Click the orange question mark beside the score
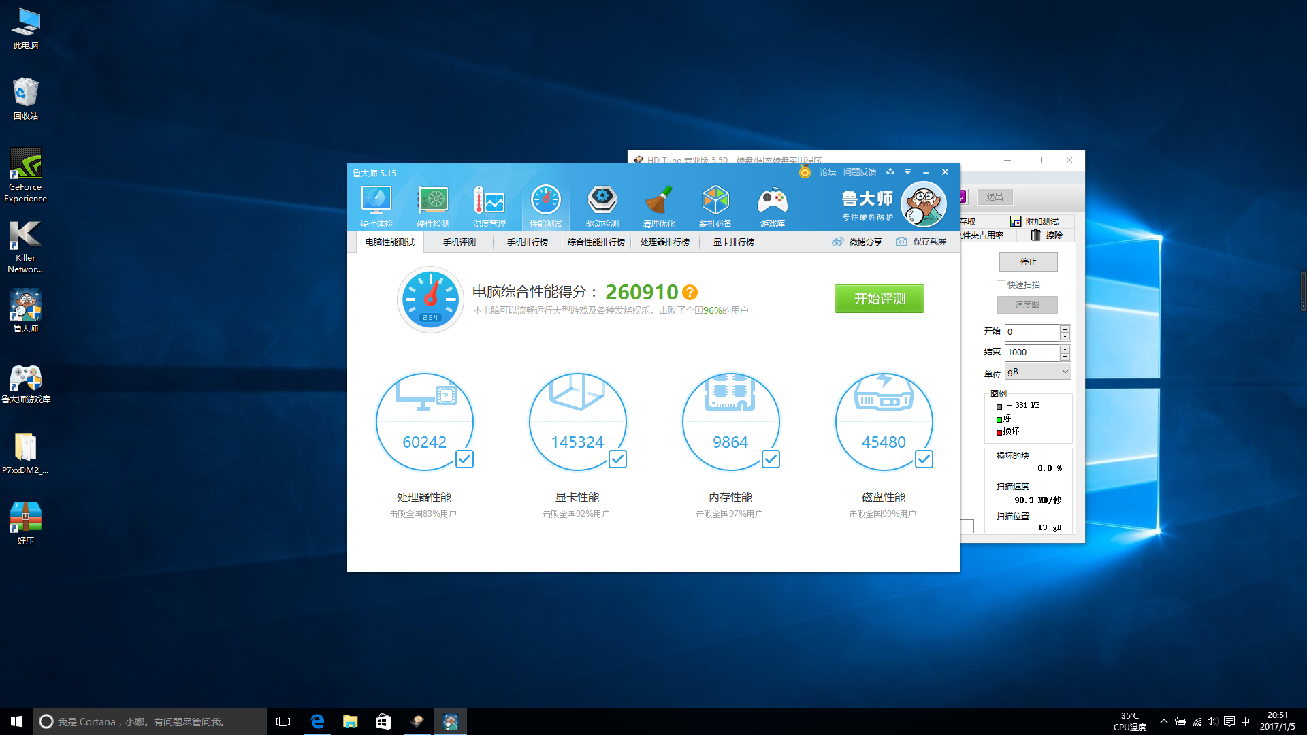Viewport: 1307px width, 735px height. (x=690, y=292)
